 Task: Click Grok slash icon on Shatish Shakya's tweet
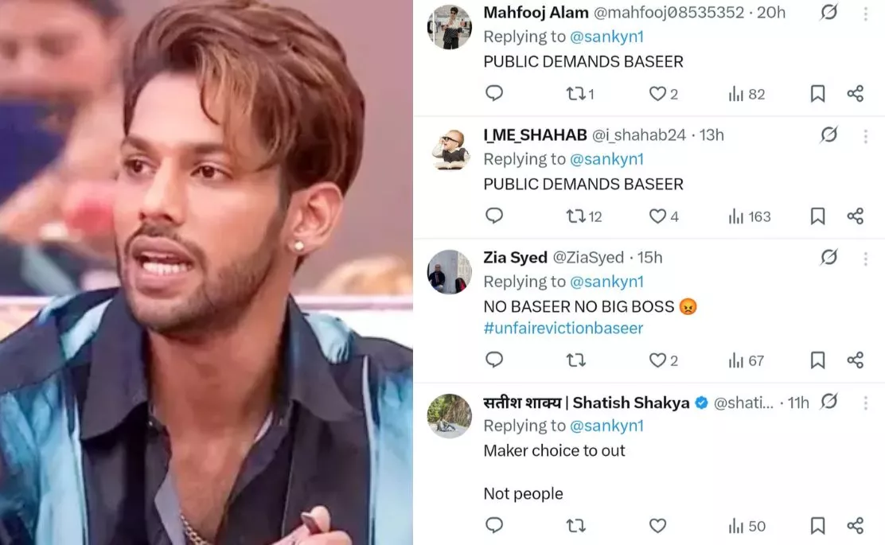pyautogui.click(x=828, y=402)
